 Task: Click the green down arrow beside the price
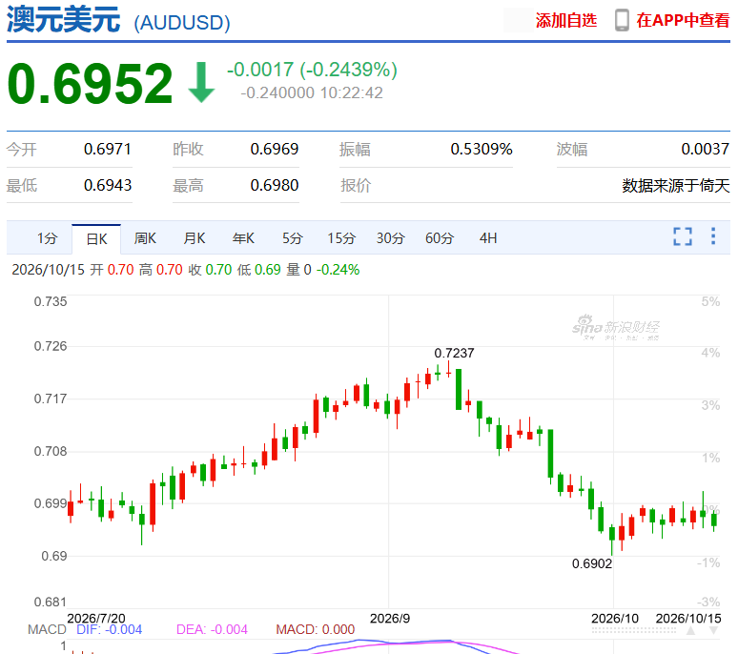click(x=201, y=82)
